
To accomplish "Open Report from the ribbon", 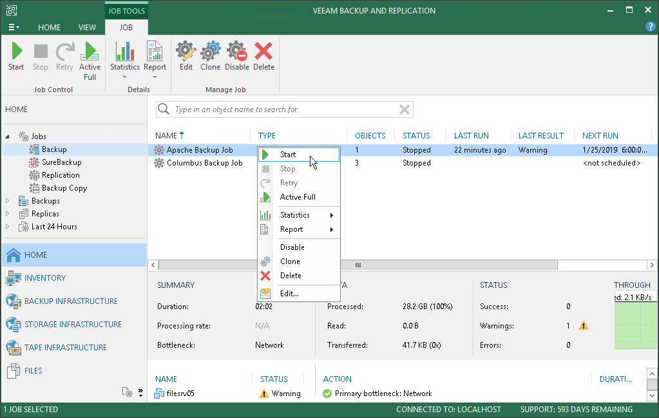I will [155, 56].
